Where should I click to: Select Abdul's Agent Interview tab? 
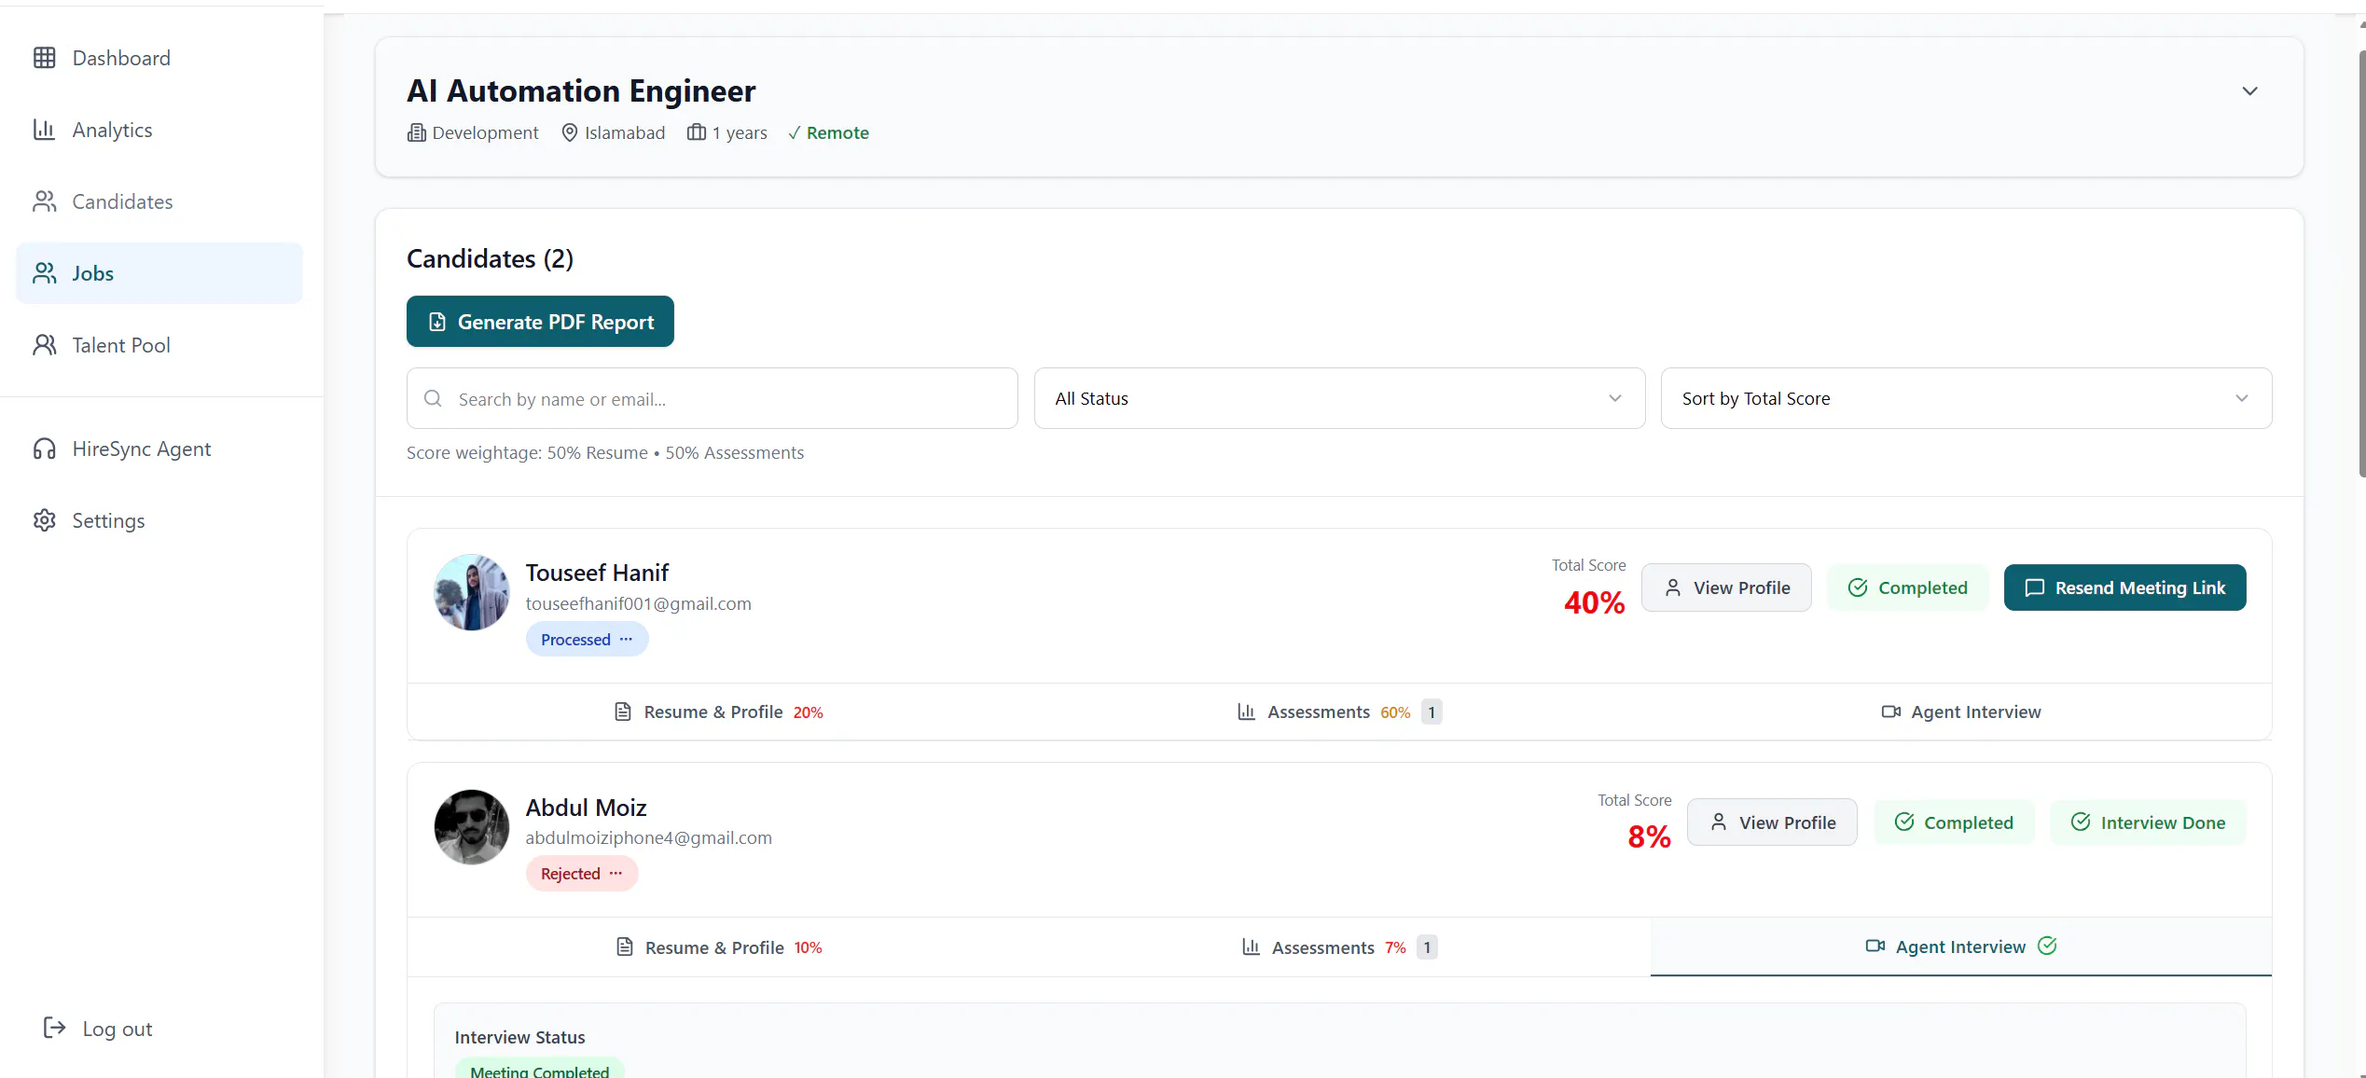[x=1961, y=947]
